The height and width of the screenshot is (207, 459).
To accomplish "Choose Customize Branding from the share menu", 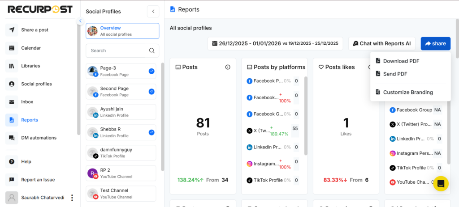I will (x=408, y=92).
